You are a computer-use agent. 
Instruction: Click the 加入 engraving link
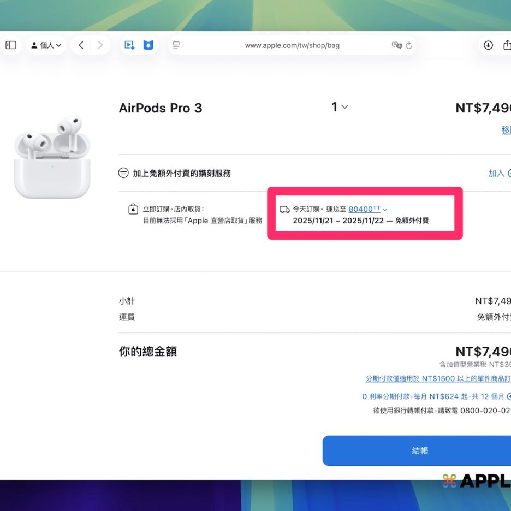point(496,173)
